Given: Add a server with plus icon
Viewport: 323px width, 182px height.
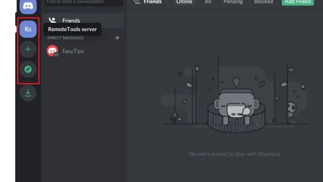Looking at the screenshot, I should (28, 49).
